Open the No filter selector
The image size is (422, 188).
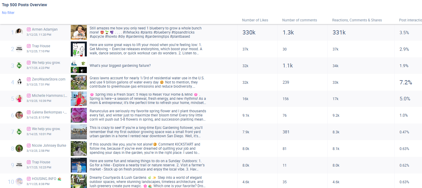tap(8, 12)
